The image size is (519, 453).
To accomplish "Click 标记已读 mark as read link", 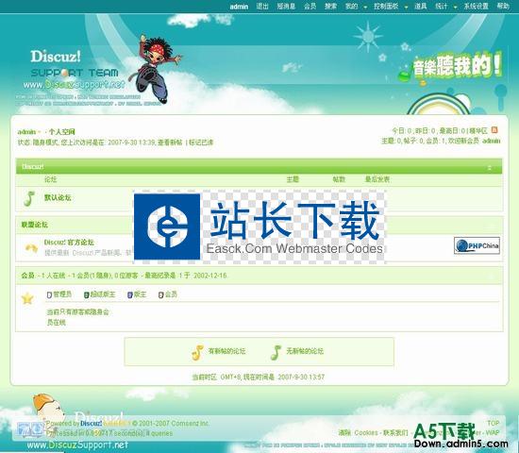I will coord(201,143).
